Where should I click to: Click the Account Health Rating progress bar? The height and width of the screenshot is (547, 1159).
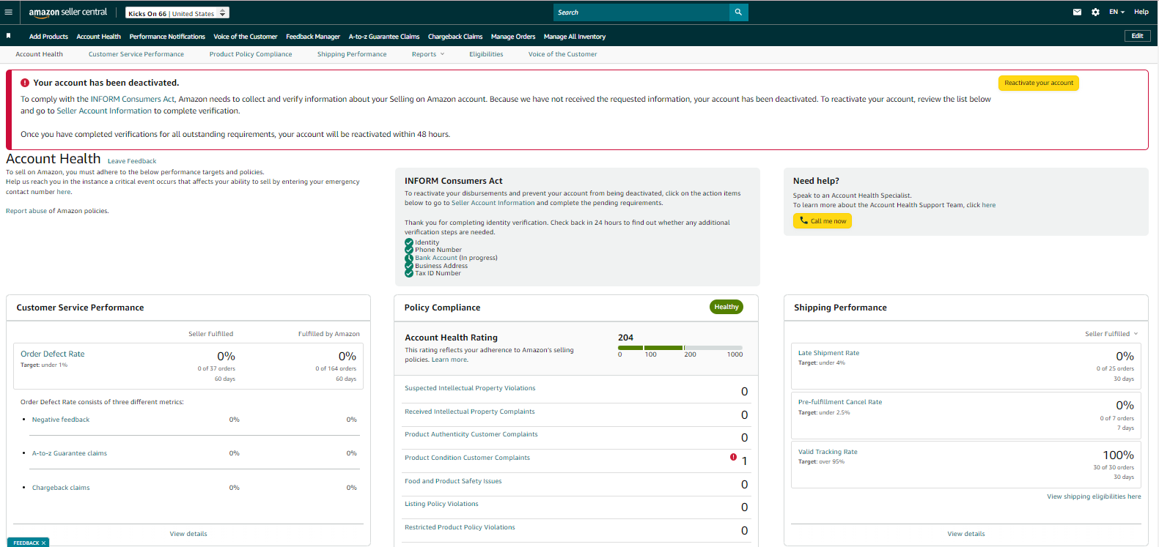coord(680,347)
